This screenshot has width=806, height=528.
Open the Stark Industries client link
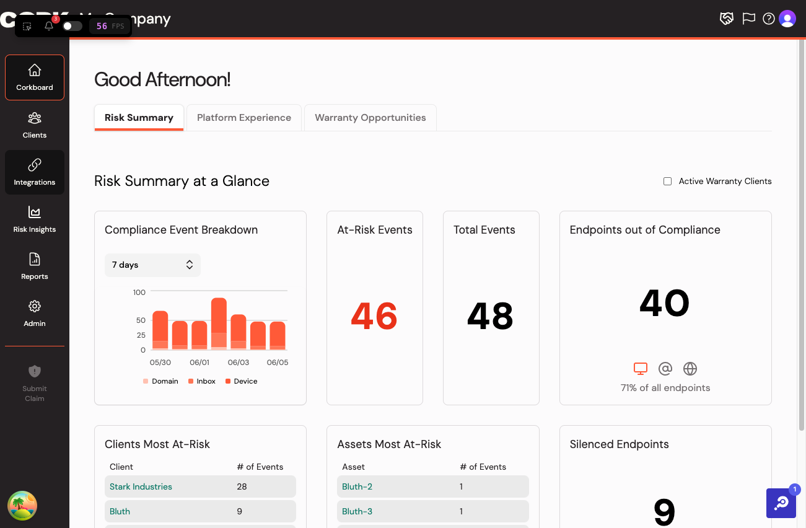[x=141, y=486]
